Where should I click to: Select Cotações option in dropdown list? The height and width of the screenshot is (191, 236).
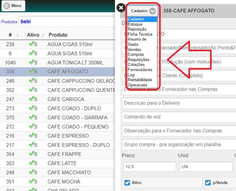[x=142, y=65]
